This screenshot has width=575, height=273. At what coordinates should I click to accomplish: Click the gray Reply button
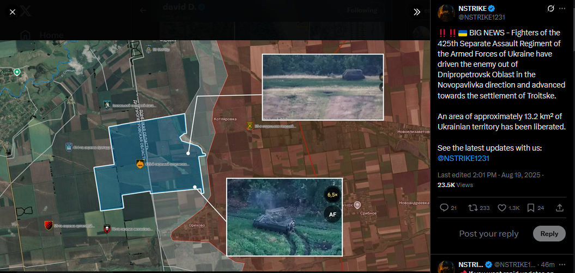[549, 233]
